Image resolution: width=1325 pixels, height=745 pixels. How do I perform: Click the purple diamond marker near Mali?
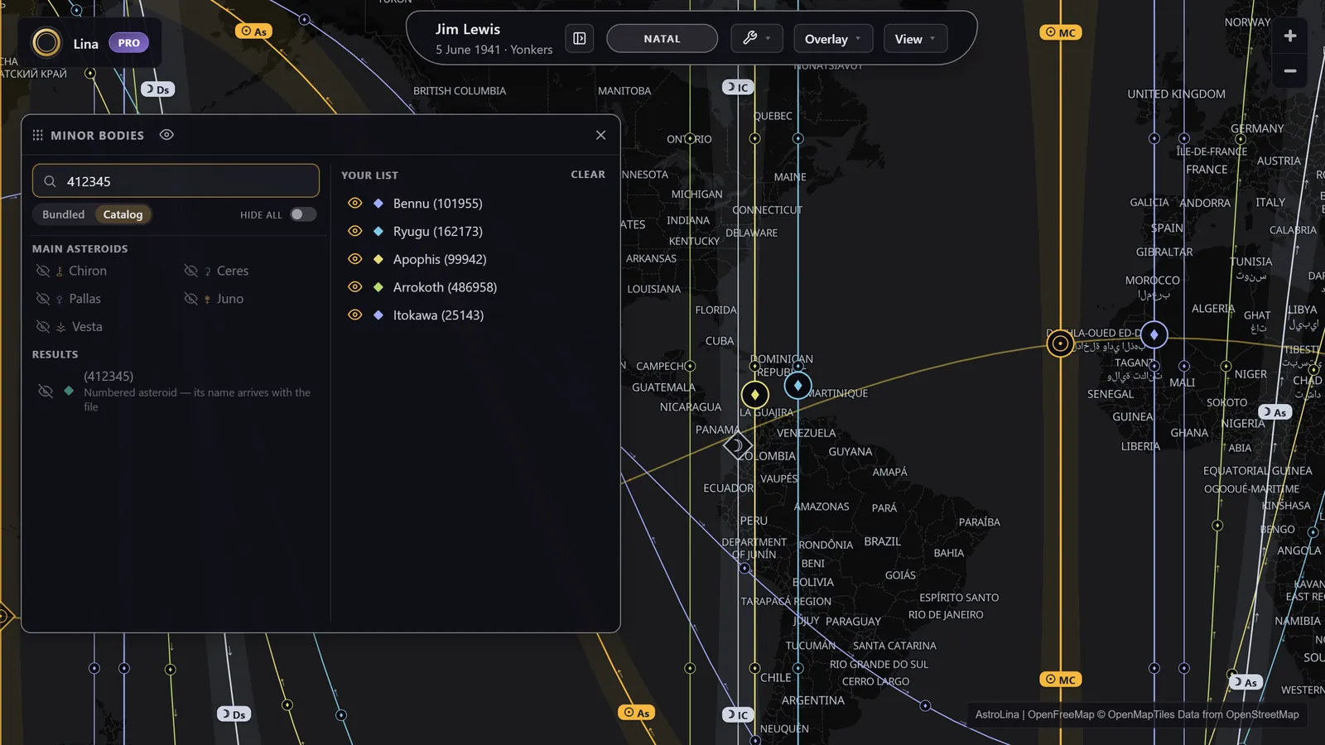(x=1154, y=334)
